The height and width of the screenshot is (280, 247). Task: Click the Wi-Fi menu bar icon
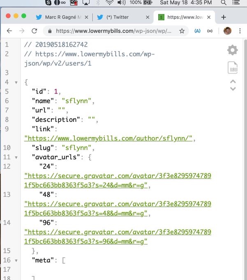[110, 2]
